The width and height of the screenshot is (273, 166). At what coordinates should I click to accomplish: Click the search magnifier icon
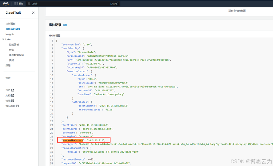click(29, 4)
